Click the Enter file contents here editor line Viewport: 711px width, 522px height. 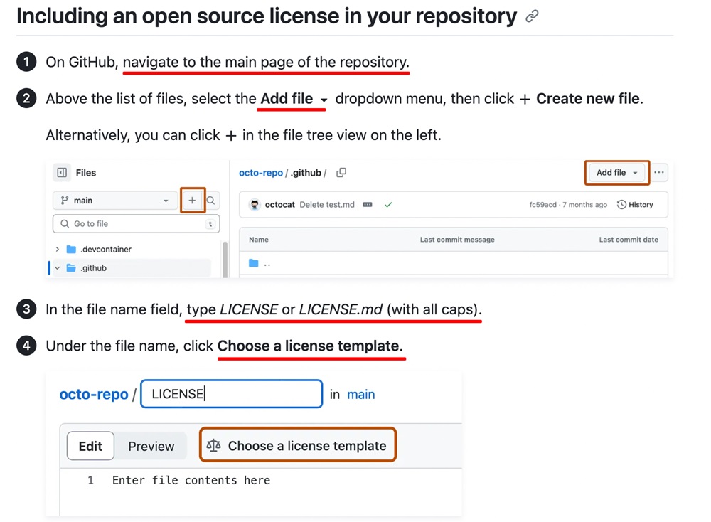tap(191, 480)
